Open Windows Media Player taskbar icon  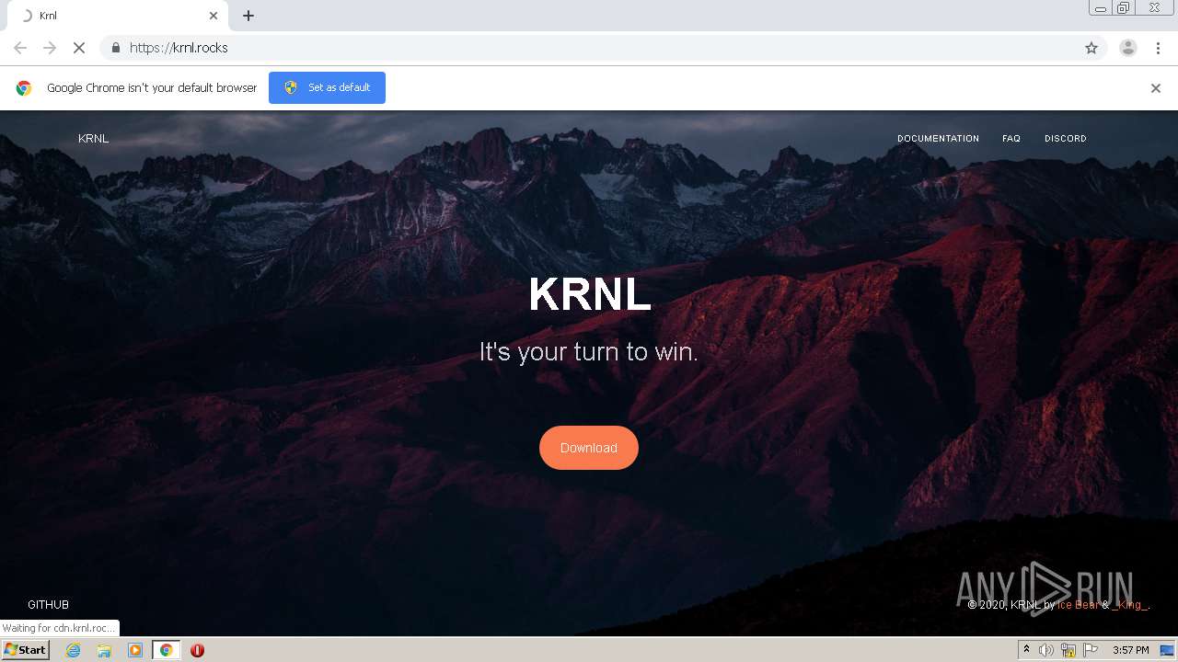135,650
